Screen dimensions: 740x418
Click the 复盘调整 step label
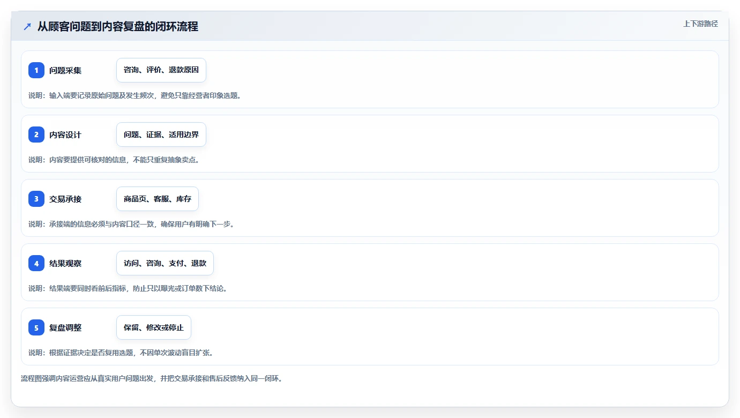tap(65, 327)
